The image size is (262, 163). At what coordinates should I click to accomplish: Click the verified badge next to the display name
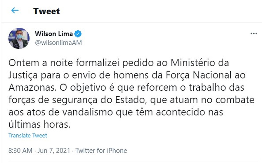(77, 34)
